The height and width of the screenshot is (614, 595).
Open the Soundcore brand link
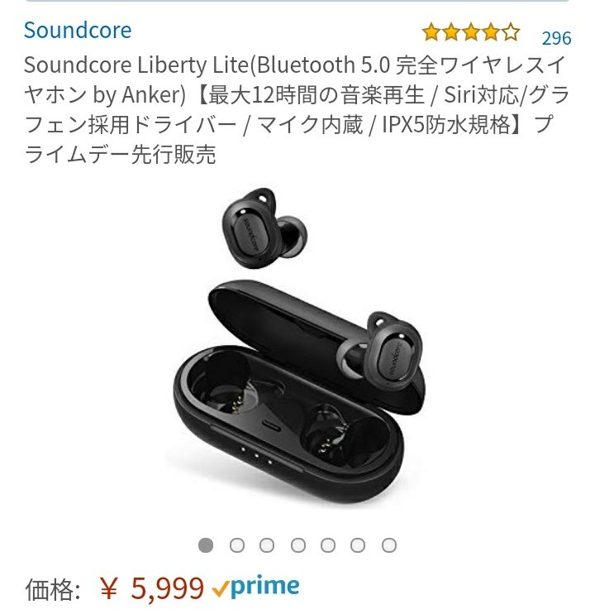[x=78, y=30]
